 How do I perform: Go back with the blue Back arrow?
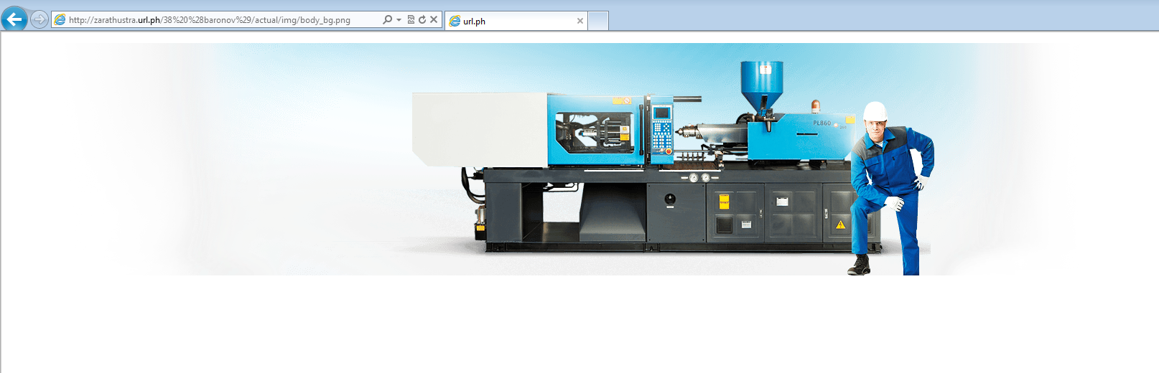(14, 19)
